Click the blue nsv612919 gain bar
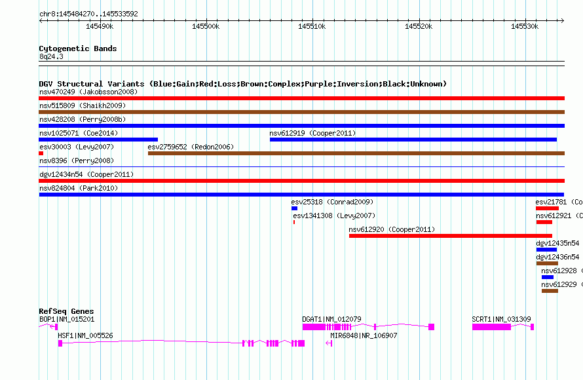The width and height of the screenshot is (583, 380). click(x=413, y=140)
